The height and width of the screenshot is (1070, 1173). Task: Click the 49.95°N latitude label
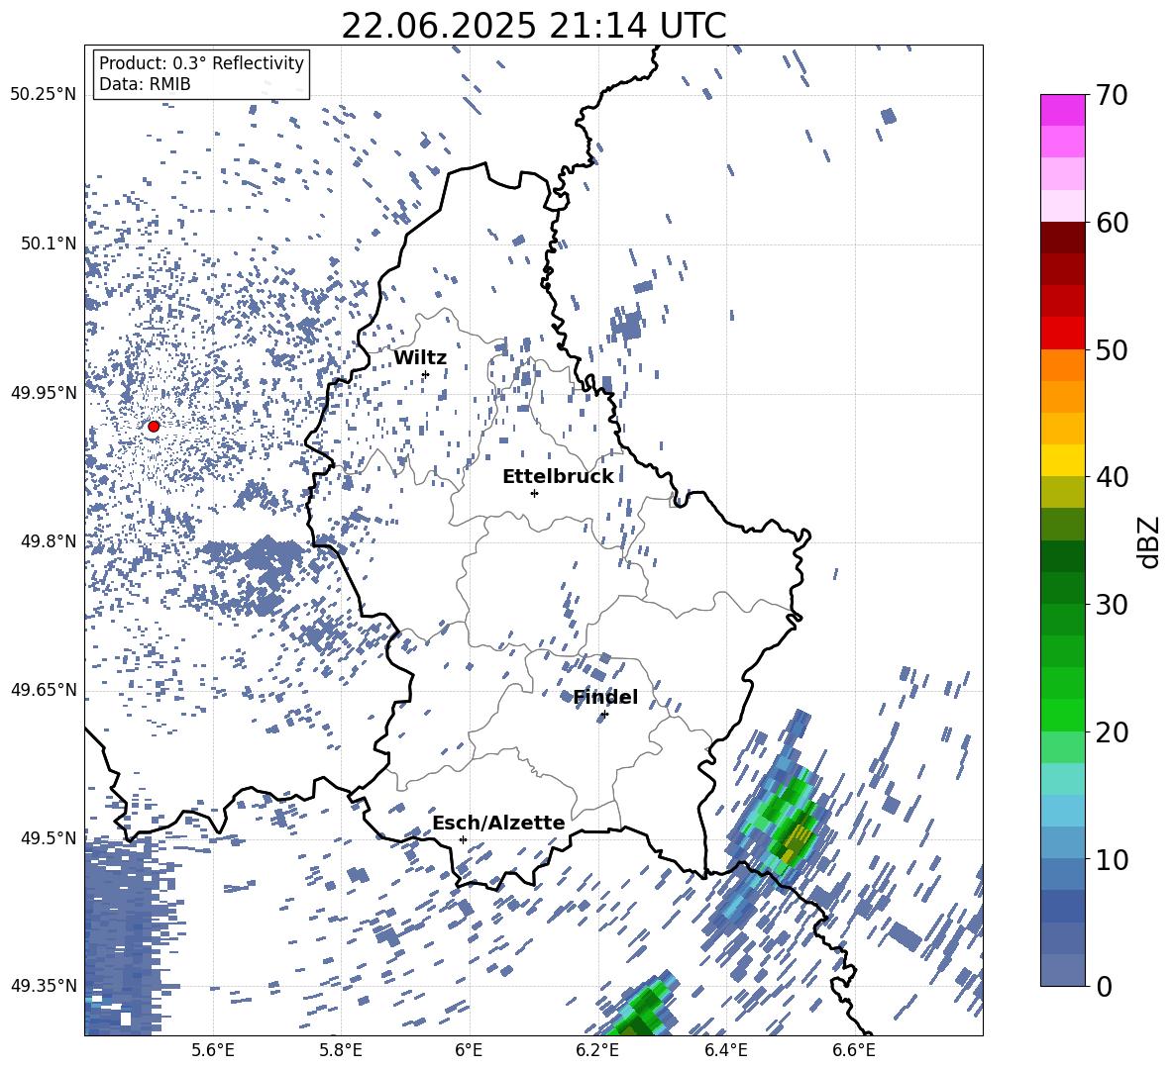pos(44,392)
